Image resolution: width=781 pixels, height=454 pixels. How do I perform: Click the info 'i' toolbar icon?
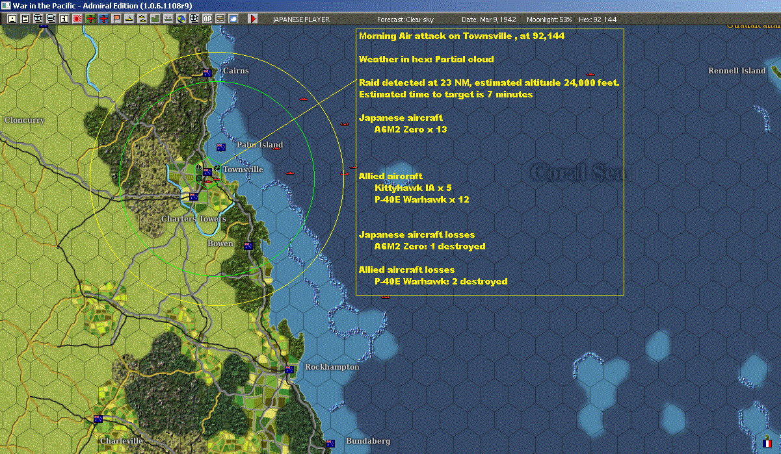pos(64,19)
